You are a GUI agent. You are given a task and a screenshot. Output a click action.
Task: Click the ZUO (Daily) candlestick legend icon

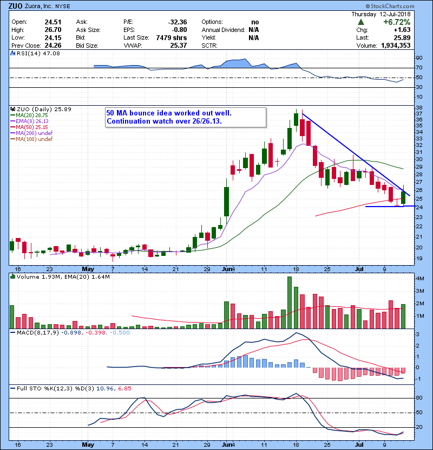(12, 110)
